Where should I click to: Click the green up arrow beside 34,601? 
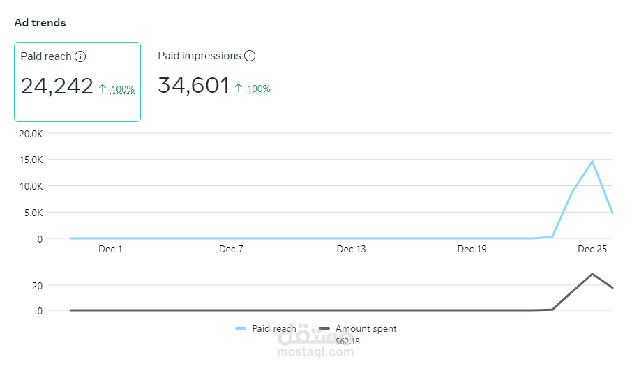(x=239, y=89)
